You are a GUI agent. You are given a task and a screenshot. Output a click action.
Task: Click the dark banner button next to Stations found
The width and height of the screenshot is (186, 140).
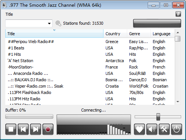pos(157,23)
